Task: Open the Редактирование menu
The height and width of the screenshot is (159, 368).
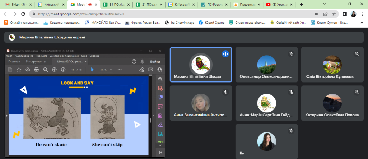Action: [24, 56]
